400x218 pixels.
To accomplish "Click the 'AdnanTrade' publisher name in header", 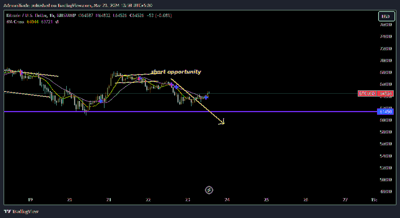I will click(x=16, y=5).
